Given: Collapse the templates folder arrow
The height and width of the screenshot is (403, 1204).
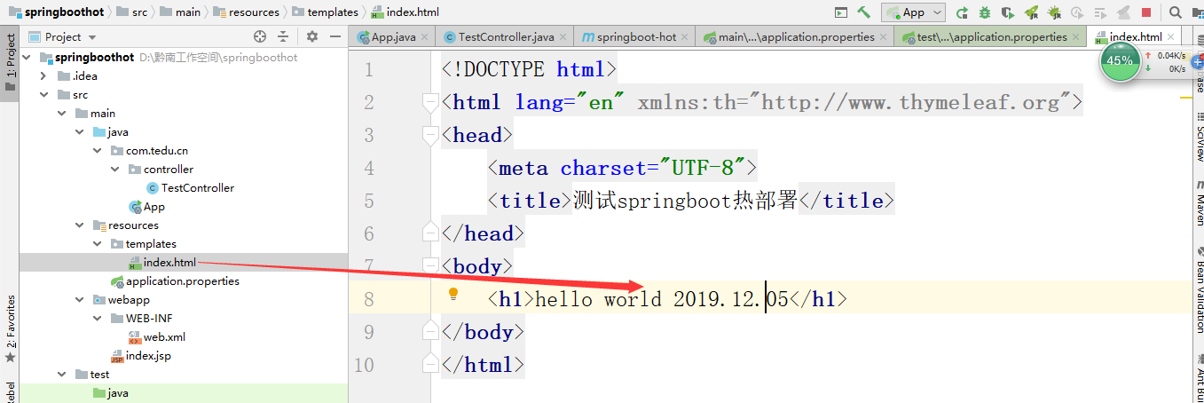Looking at the screenshot, I should pyautogui.click(x=97, y=243).
